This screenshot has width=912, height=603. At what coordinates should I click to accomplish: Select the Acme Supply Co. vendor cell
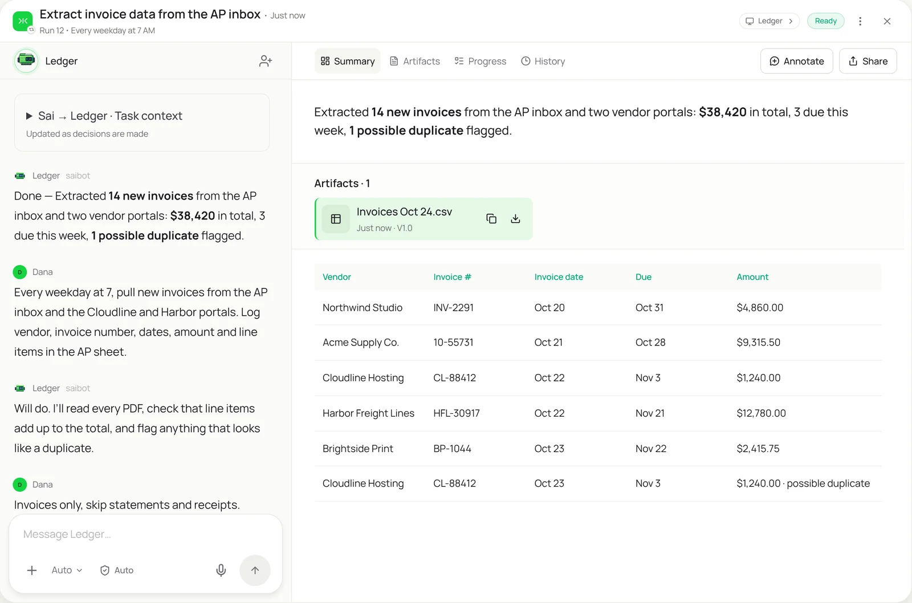[361, 343]
